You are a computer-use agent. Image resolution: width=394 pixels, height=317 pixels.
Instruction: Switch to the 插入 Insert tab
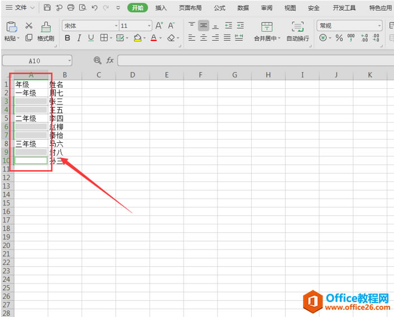point(161,8)
